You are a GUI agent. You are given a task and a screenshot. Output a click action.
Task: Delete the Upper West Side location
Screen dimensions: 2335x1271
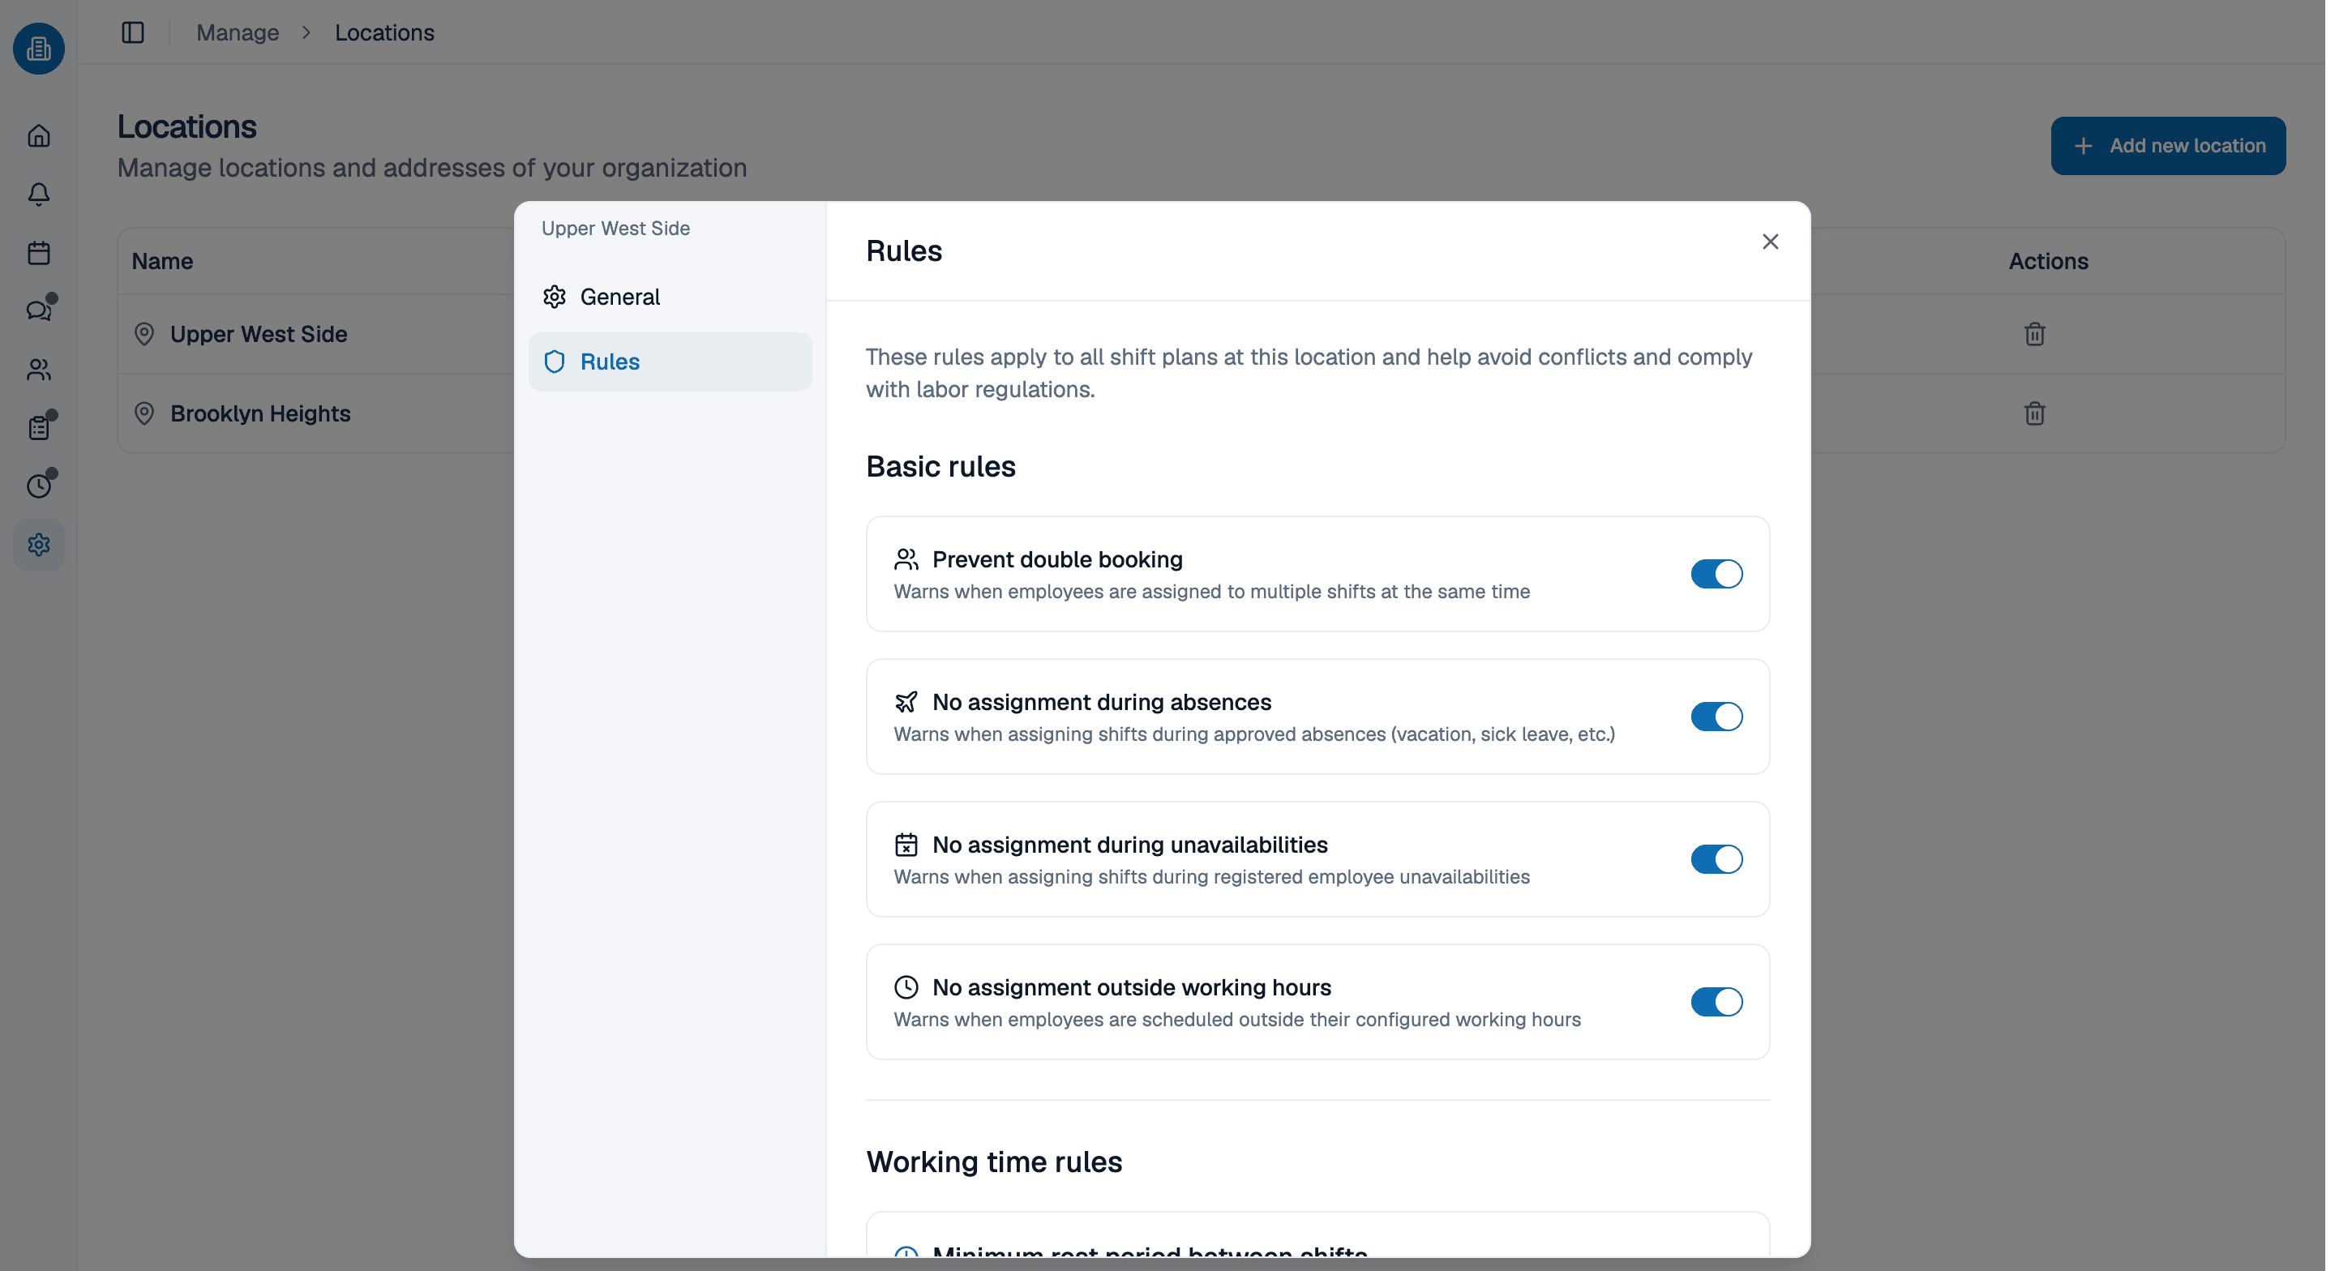click(2034, 334)
